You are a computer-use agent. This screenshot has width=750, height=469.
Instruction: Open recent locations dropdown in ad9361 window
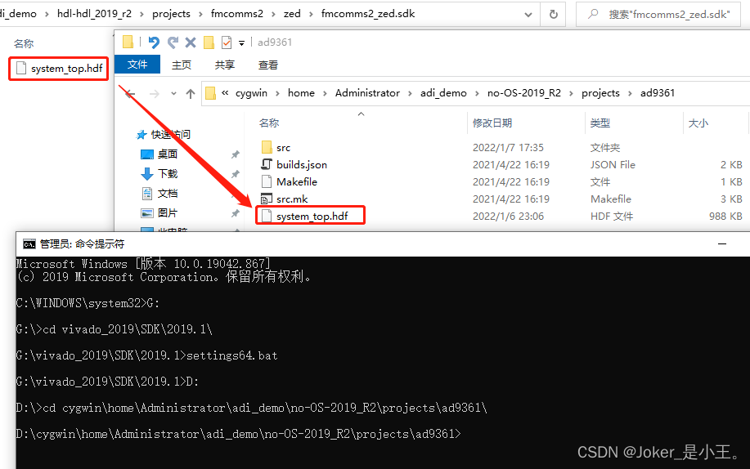coord(173,94)
